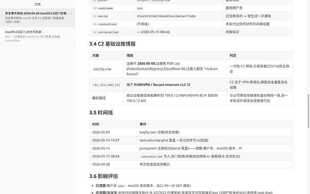Image resolution: width=310 pixels, height=194 pixels.
Task: Click the 已泄露 bullet item
Action: pos(143,186)
